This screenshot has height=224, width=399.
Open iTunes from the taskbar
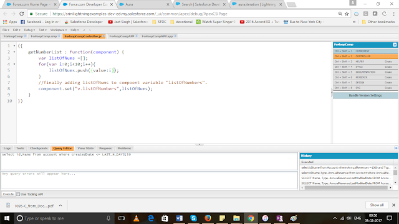click(x=265, y=218)
